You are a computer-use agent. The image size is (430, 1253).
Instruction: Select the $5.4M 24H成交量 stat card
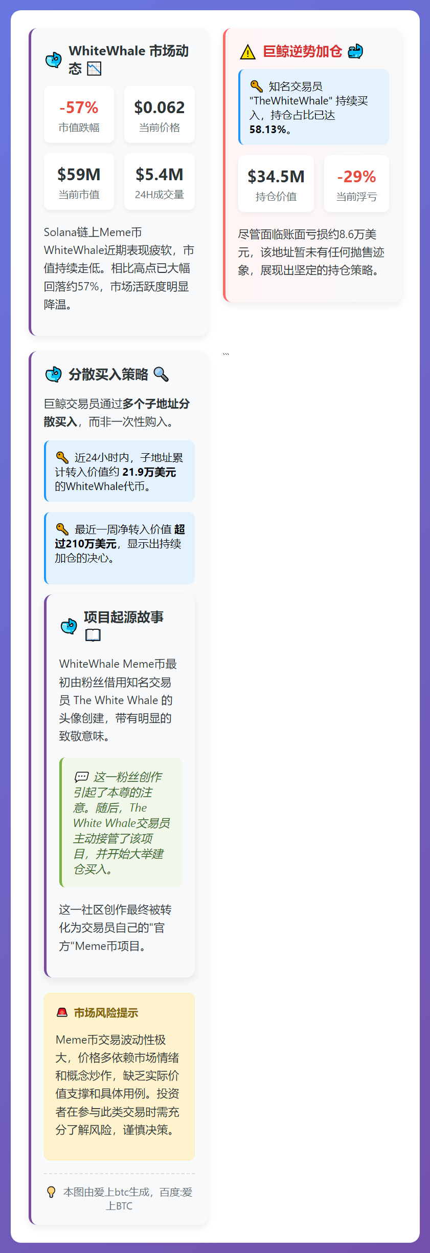coord(160,181)
